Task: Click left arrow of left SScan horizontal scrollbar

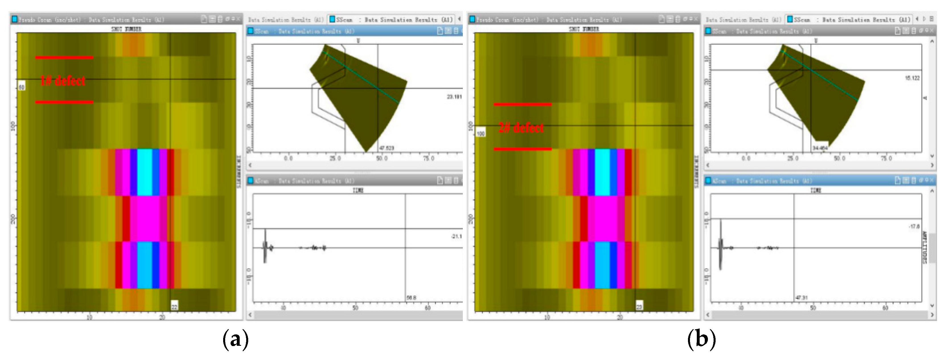Action: [x=250, y=165]
